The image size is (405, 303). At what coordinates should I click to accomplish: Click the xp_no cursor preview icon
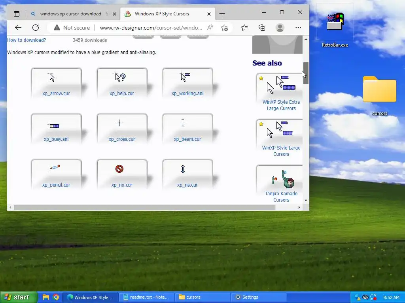[119, 169]
